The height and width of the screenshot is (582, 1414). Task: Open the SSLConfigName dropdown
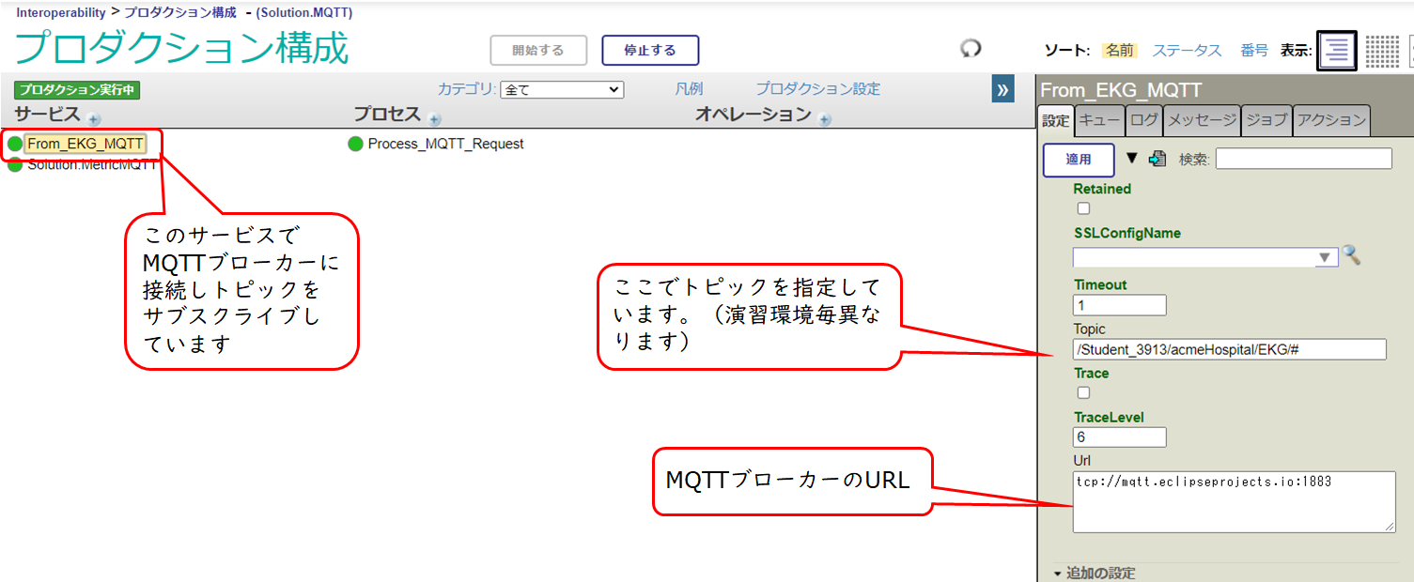pyautogui.click(x=1205, y=257)
